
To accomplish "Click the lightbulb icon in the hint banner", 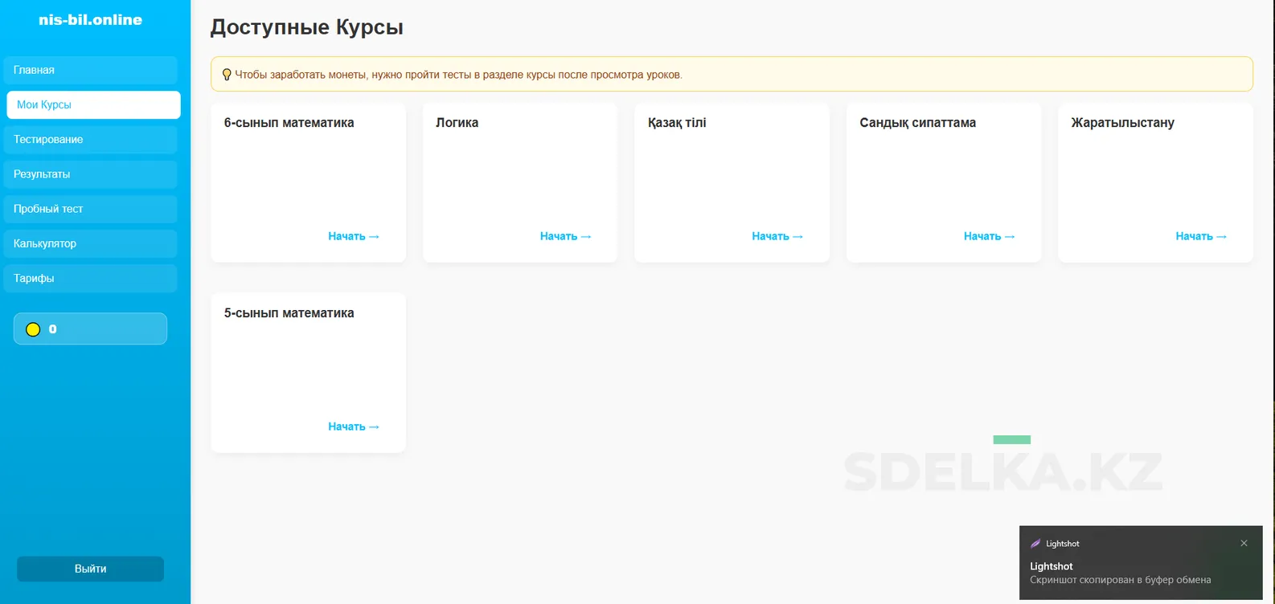I will click(x=227, y=75).
